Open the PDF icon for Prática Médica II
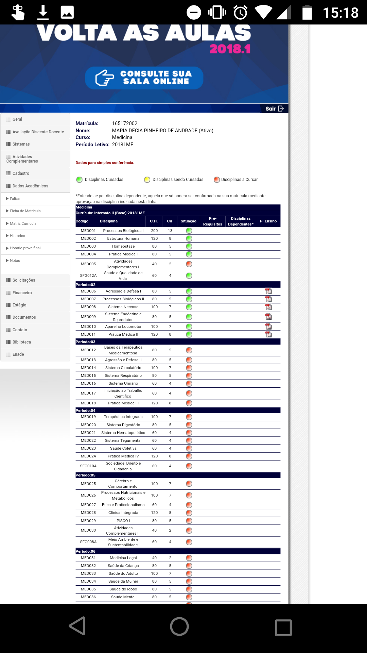Image resolution: width=367 pixels, height=653 pixels. pyautogui.click(x=268, y=334)
